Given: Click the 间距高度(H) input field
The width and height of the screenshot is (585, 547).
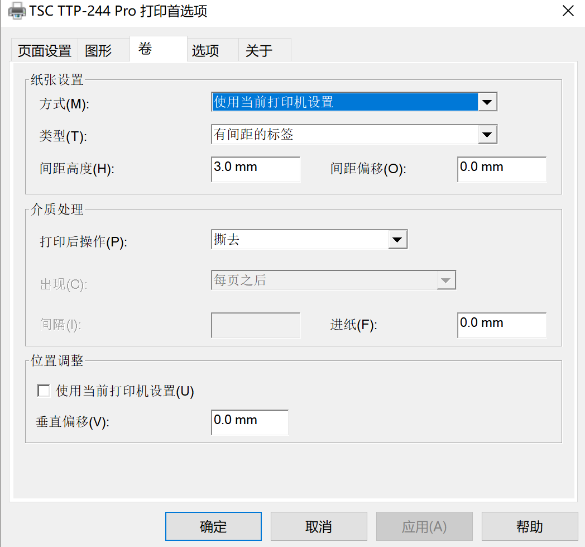Looking at the screenshot, I should 255,169.
